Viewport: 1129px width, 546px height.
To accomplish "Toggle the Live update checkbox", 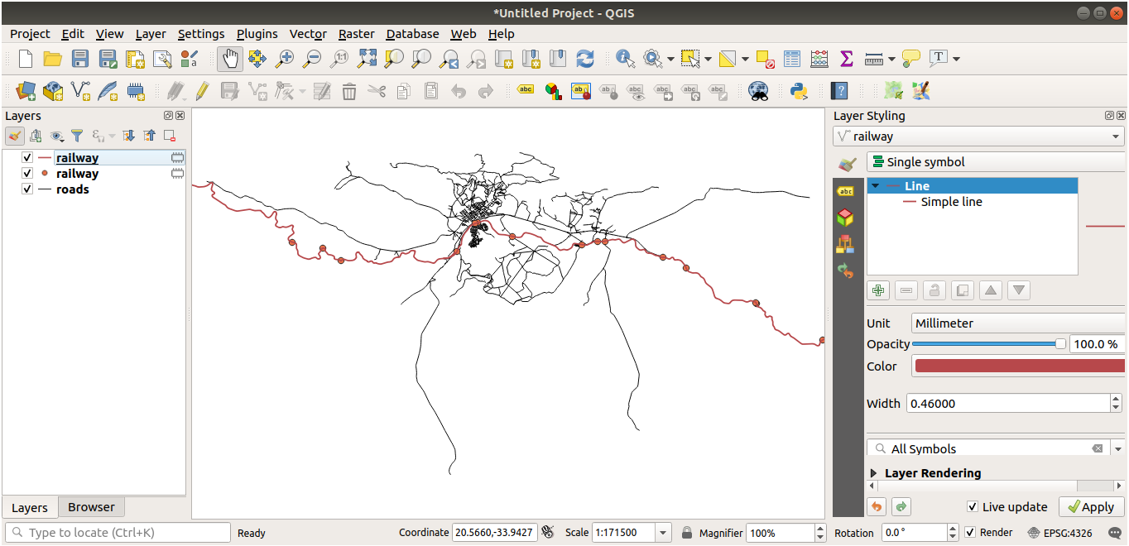I will click(x=973, y=507).
